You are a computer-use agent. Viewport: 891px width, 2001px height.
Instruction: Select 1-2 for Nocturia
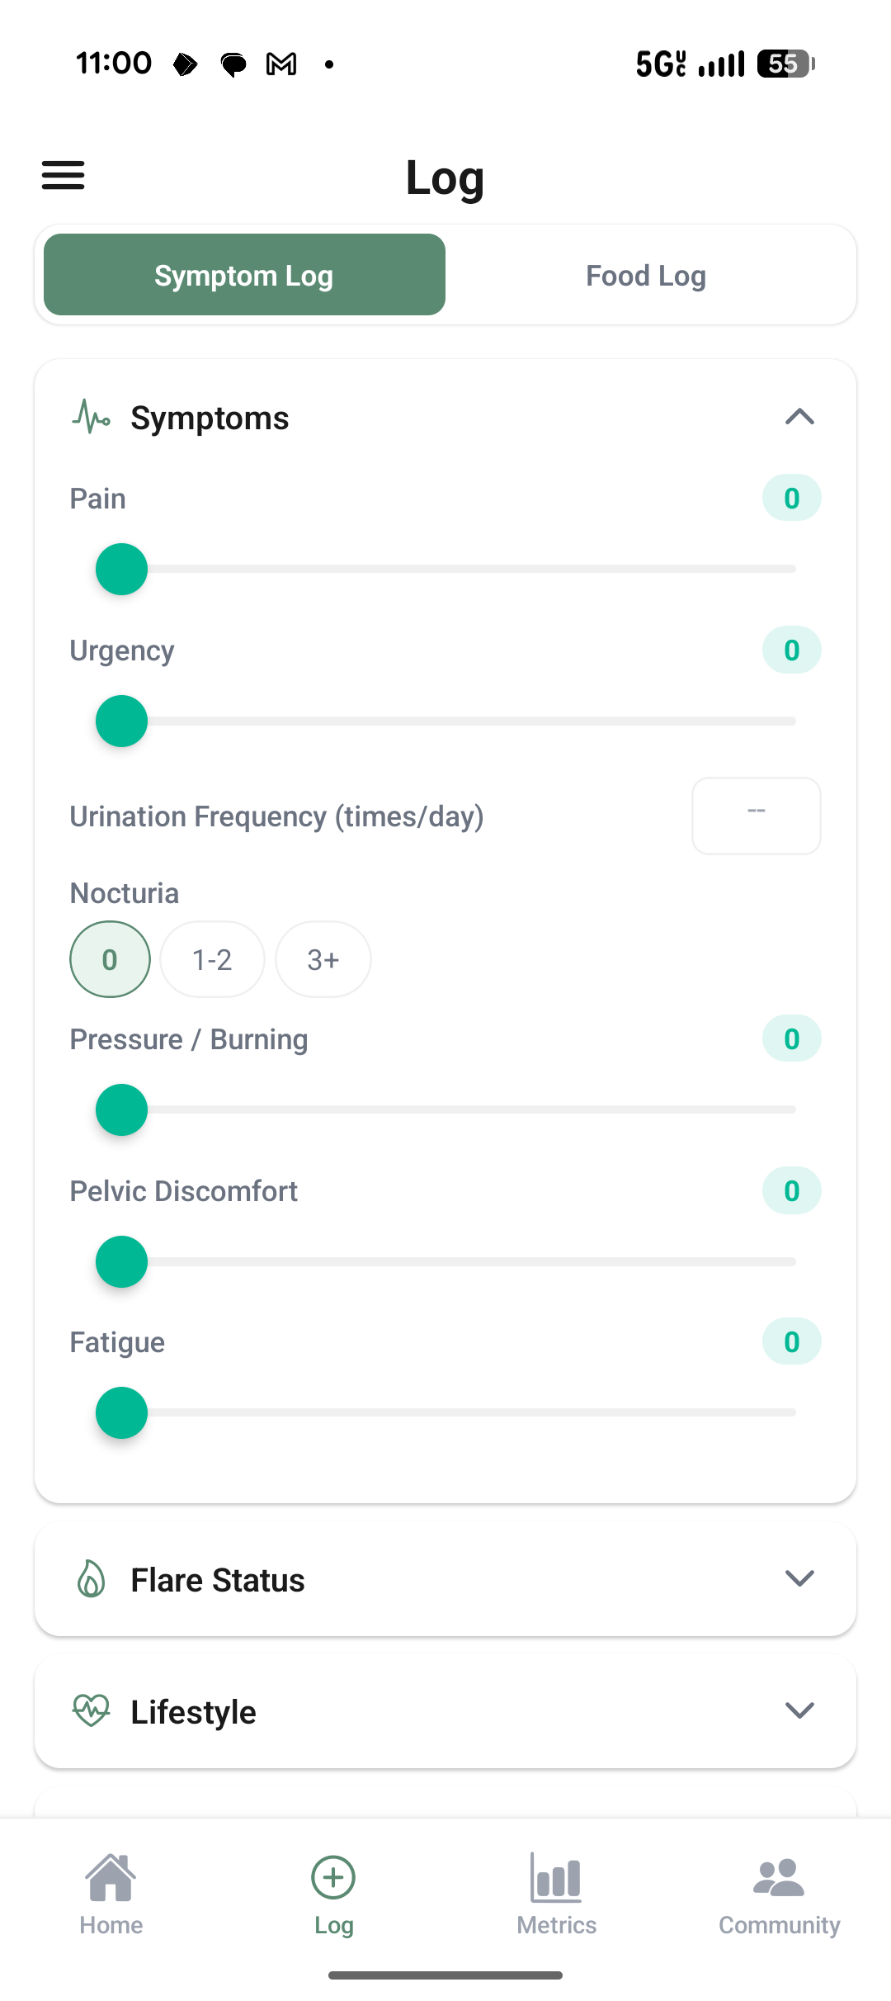(212, 959)
